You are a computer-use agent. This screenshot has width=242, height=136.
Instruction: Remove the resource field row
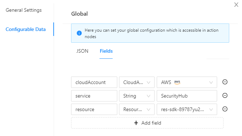click(x=225, y=109)
